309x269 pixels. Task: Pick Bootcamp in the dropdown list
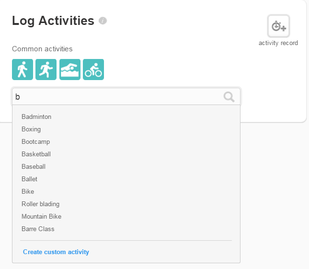pyautogui.click(x=35, y=141)
